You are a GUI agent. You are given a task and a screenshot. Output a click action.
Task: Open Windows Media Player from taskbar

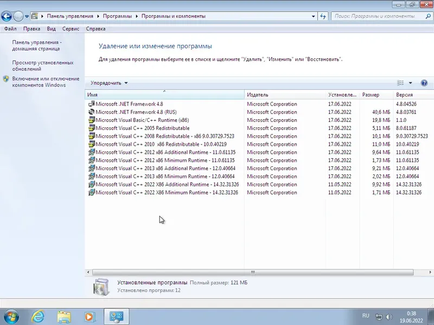90,317
